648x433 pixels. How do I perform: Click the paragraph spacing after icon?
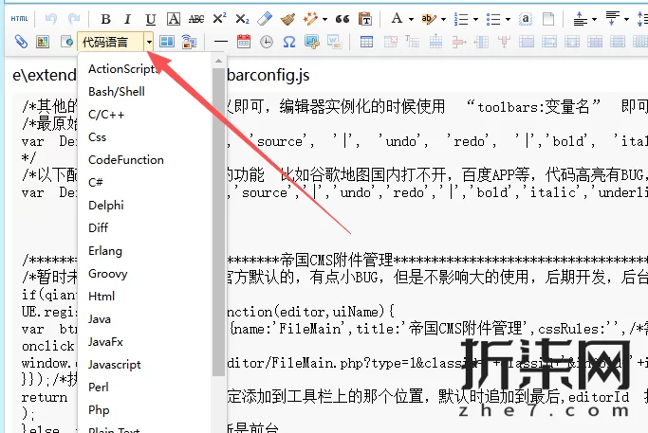click(x=613, y=19)
